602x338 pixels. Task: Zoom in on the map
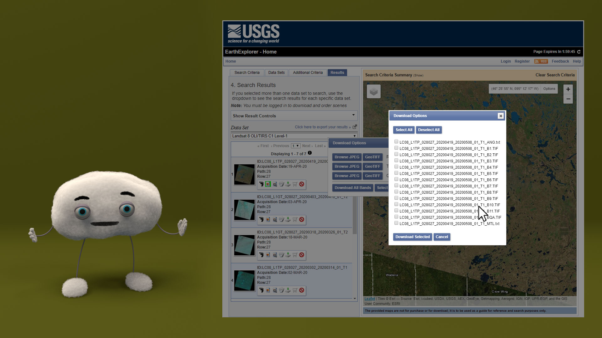[568, 89]
